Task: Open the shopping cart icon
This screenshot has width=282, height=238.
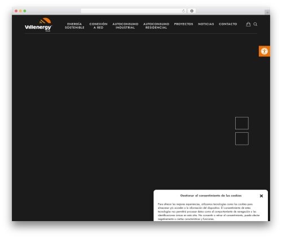Action: point(248,24)
